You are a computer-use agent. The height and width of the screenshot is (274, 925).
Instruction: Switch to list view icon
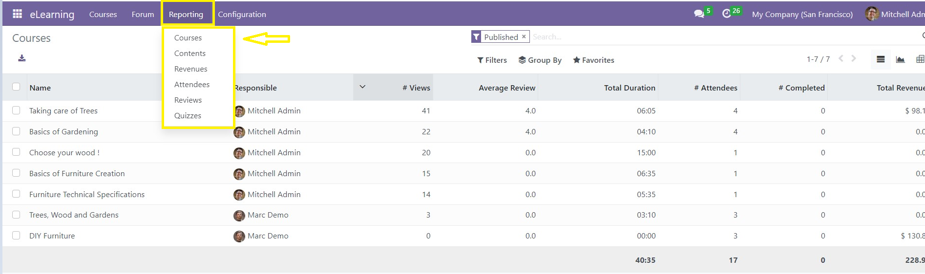tap(881, 59)
